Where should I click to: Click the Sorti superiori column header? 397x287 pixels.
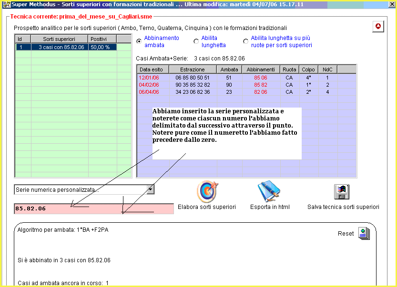click(59, 39)
